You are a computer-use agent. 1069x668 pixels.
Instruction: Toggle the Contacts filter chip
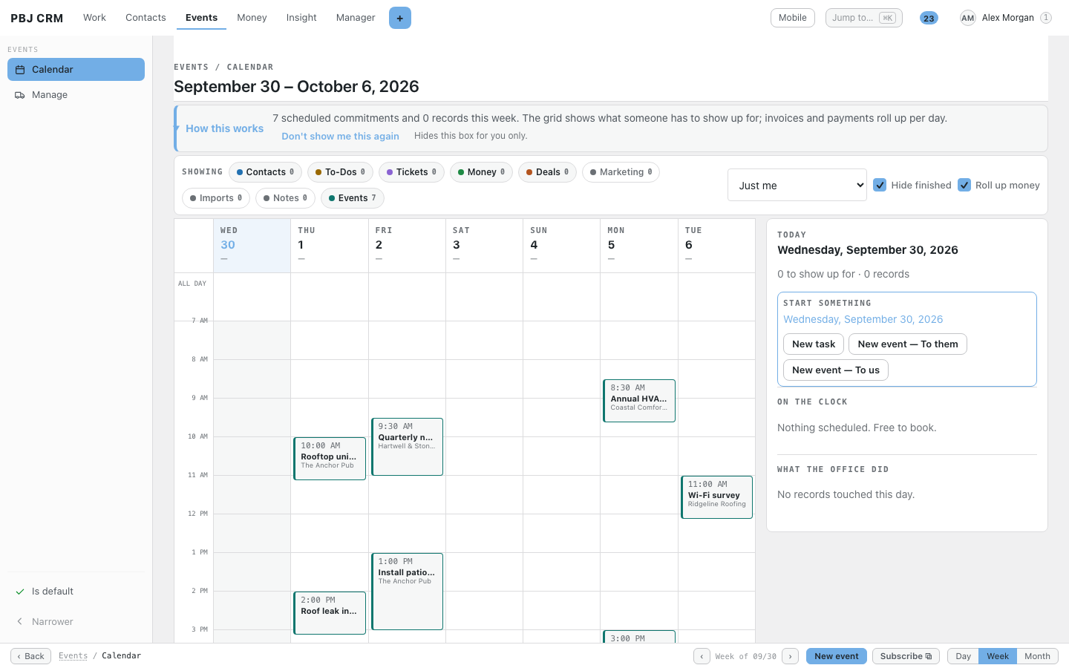(265, 172)
